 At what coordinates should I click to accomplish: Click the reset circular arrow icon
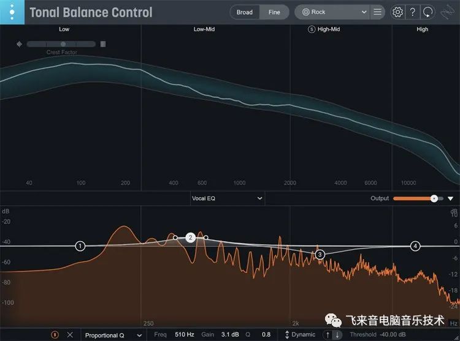tap(427, 12)
